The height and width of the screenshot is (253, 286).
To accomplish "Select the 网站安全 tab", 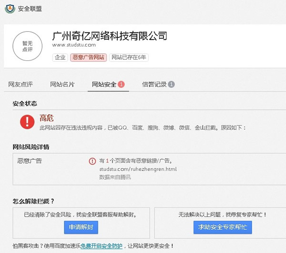I will click(104, 85).
